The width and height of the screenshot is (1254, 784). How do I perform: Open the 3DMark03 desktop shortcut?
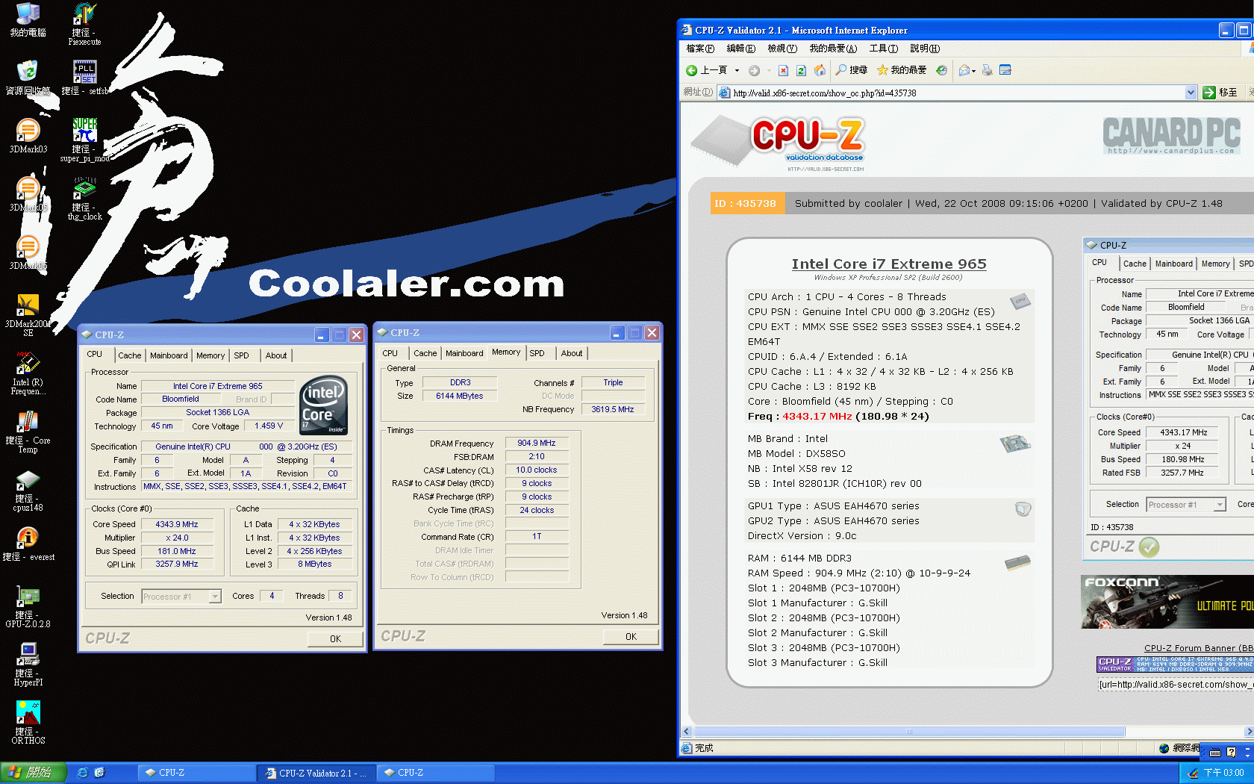click(28, 137)
